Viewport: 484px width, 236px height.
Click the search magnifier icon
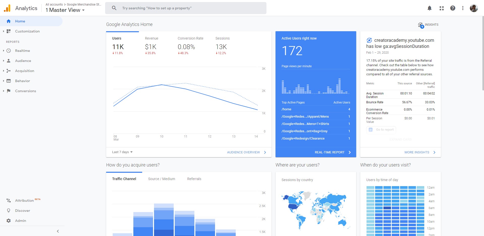coord(114,8)
